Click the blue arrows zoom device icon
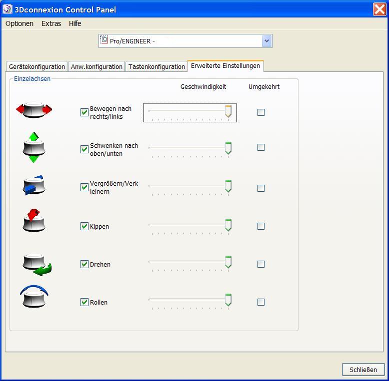 point(34,185)
